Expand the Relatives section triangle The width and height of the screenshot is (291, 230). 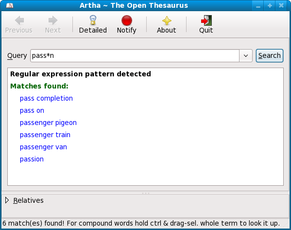pyautogui.click(x=7, y=200)
